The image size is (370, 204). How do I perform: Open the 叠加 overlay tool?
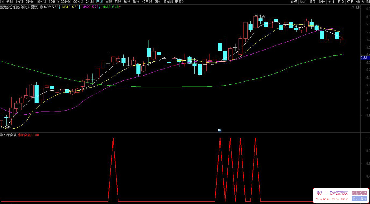[x=303, y=2]
